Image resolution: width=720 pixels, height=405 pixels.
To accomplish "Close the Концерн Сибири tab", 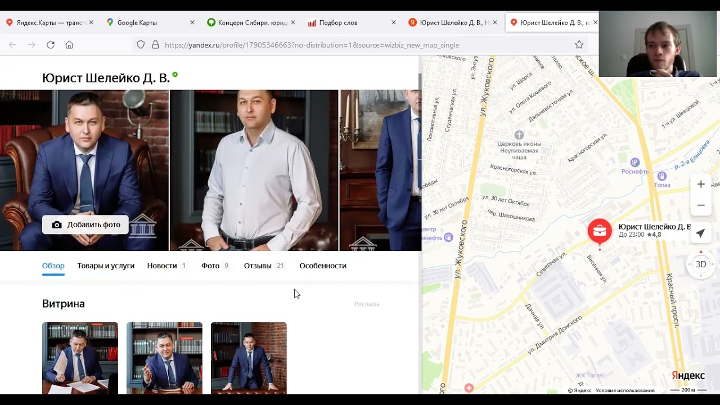I will tap(292, 22).
